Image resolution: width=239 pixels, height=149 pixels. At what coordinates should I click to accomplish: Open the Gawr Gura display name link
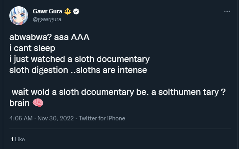pos(47,11)
